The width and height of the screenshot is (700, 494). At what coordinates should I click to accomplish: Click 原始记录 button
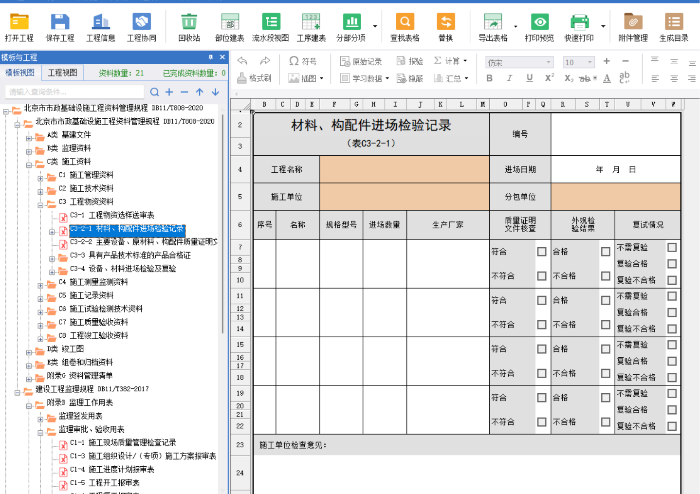(361, 61)
